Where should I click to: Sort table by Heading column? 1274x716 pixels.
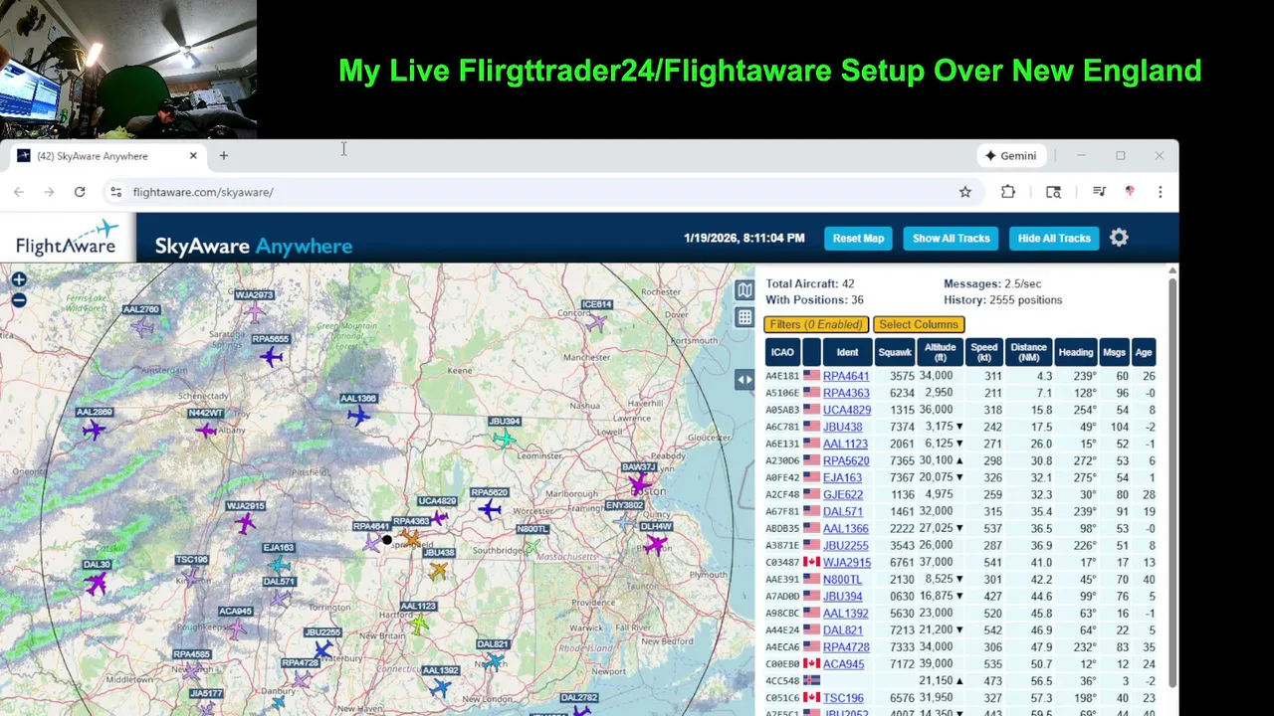coord(1076,352)
